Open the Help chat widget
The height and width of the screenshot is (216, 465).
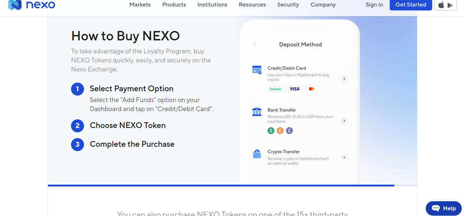click(443, 208)
